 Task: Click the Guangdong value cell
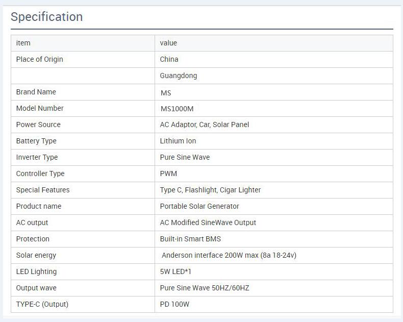click(274, 76)
